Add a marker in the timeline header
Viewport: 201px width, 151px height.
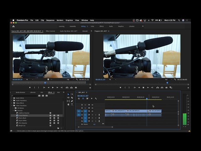pyautogui.click(x=91, y=98)
